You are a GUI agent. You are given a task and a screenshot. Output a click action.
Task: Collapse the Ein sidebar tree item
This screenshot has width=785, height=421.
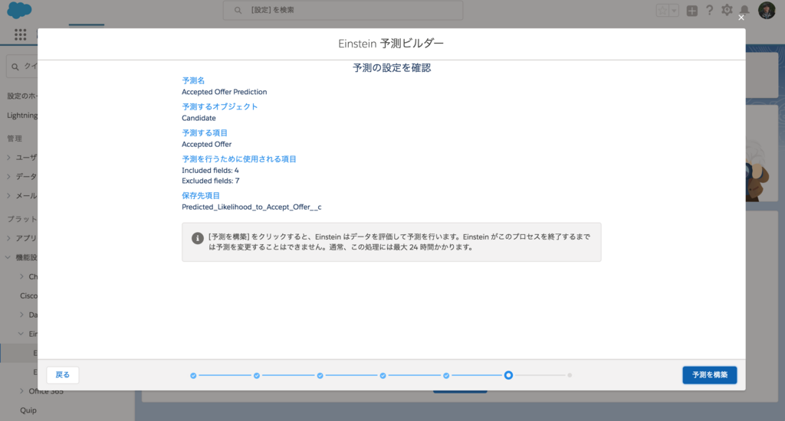[x=21, y=334]
